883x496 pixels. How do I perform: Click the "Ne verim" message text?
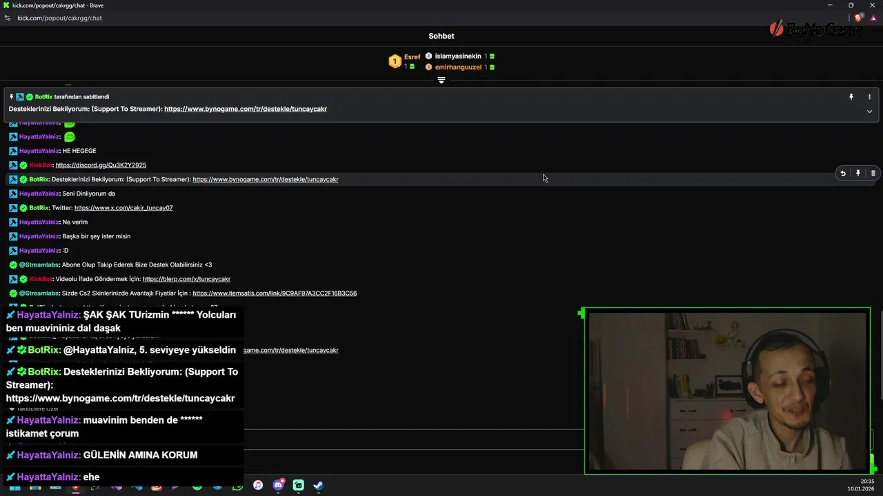click(75, 223)
